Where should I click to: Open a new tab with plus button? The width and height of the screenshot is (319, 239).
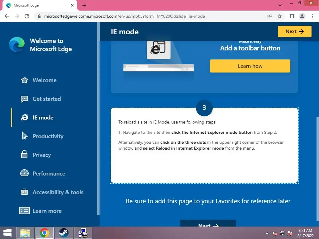(x=84, y=5)
